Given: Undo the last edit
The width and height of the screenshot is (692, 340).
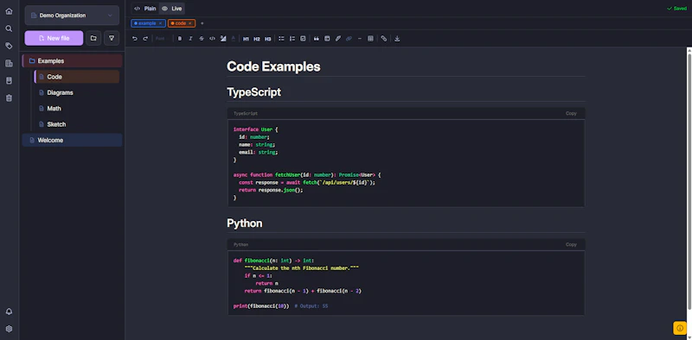Looking at the screenshot, I should click(135, 39).
